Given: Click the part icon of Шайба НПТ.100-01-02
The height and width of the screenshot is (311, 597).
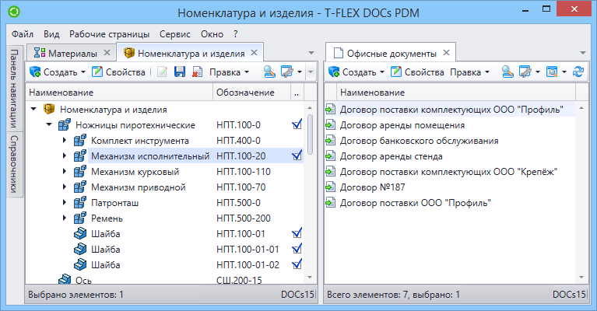Looking at the screenshot, I should (80, 264).
